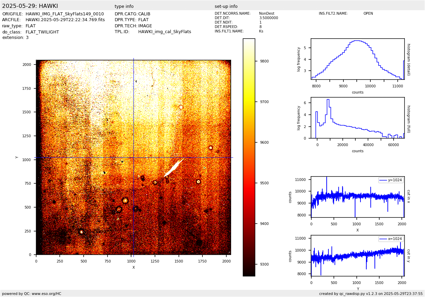Click the x=1024 legend entry

tap(391, 239)
